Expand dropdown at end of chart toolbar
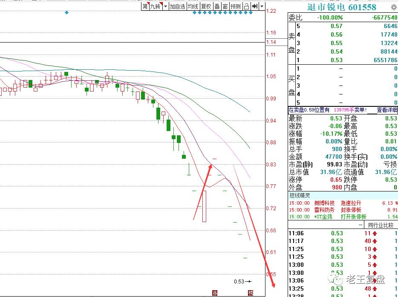The height and width of the screenshot is (297, 398). (x=262, y=6)
